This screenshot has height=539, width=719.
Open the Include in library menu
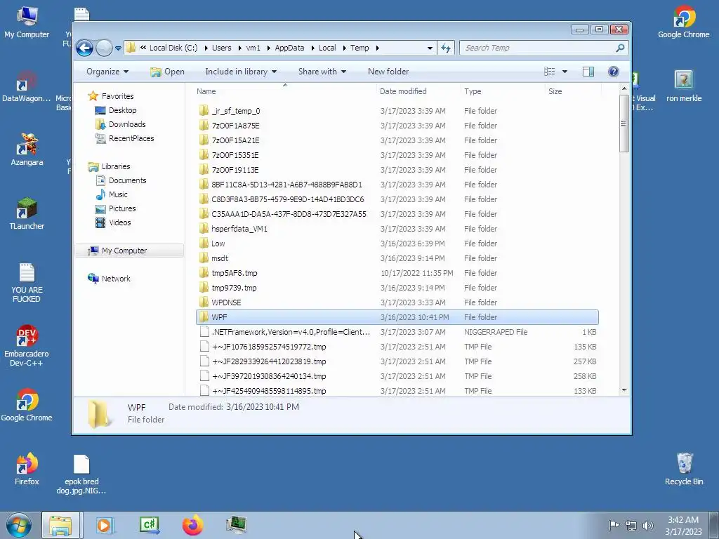(x=241, y=72)
